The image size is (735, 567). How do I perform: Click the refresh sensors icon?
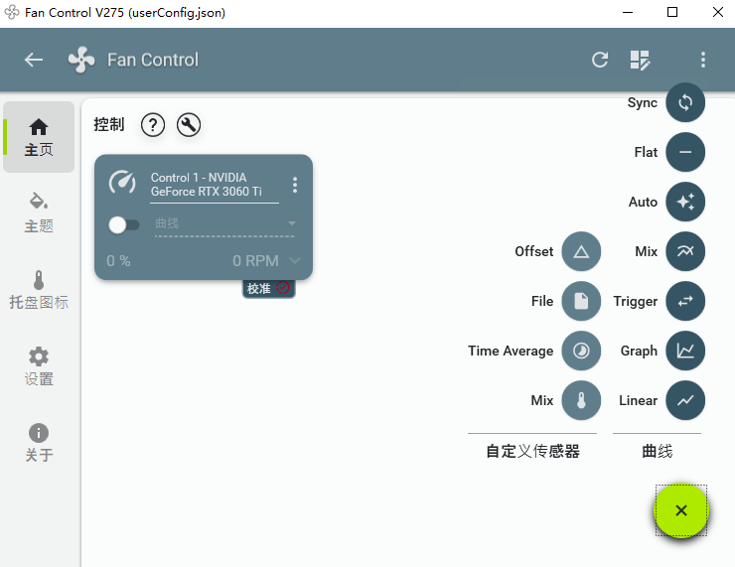[x=600, y=60]
